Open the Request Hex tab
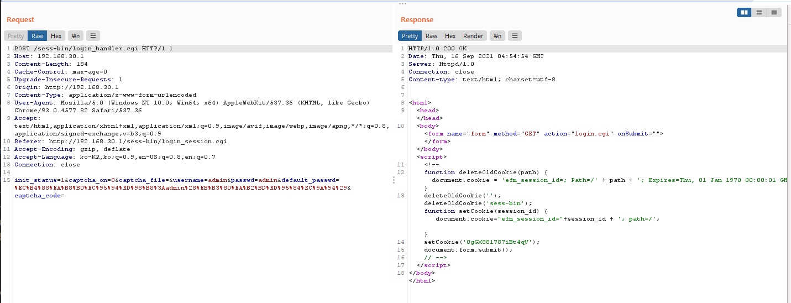Screen dimensions: 791x303 pyautogui.click(x=56, y=36)
